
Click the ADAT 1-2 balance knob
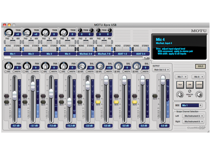click(x=118, y=66)
